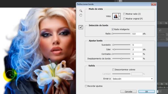
Task: Enable Mostrar radio (J) checkbox
Action: (x=124, y=14)
